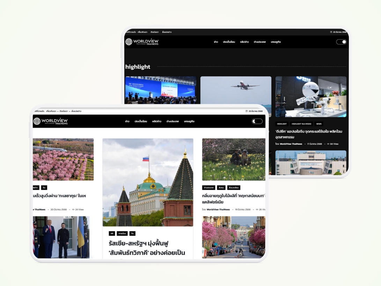
Task: Click the globe logo on the light-mode tablet
Action: tap(37, 121)
